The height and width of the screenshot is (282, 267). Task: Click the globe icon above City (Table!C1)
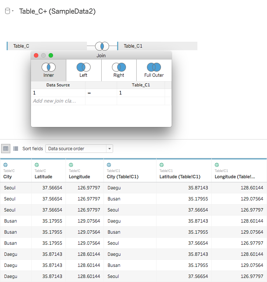pos(109,165)
